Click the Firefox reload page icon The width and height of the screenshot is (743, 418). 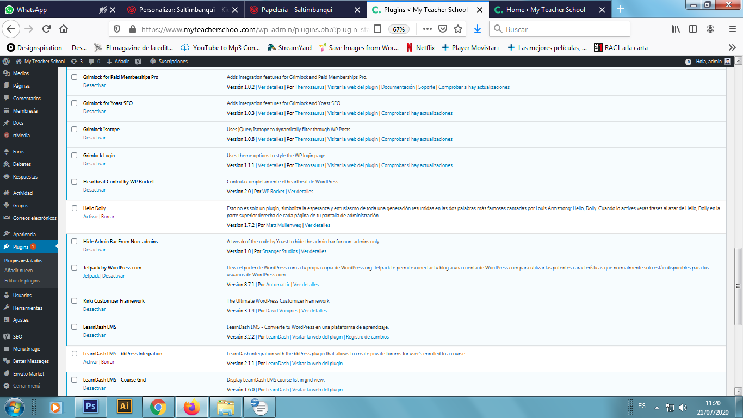47,29
